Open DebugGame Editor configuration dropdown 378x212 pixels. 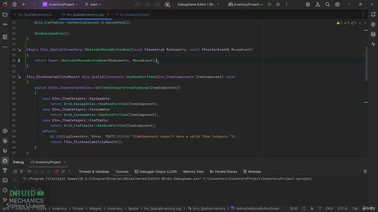(x=198, y=4)
